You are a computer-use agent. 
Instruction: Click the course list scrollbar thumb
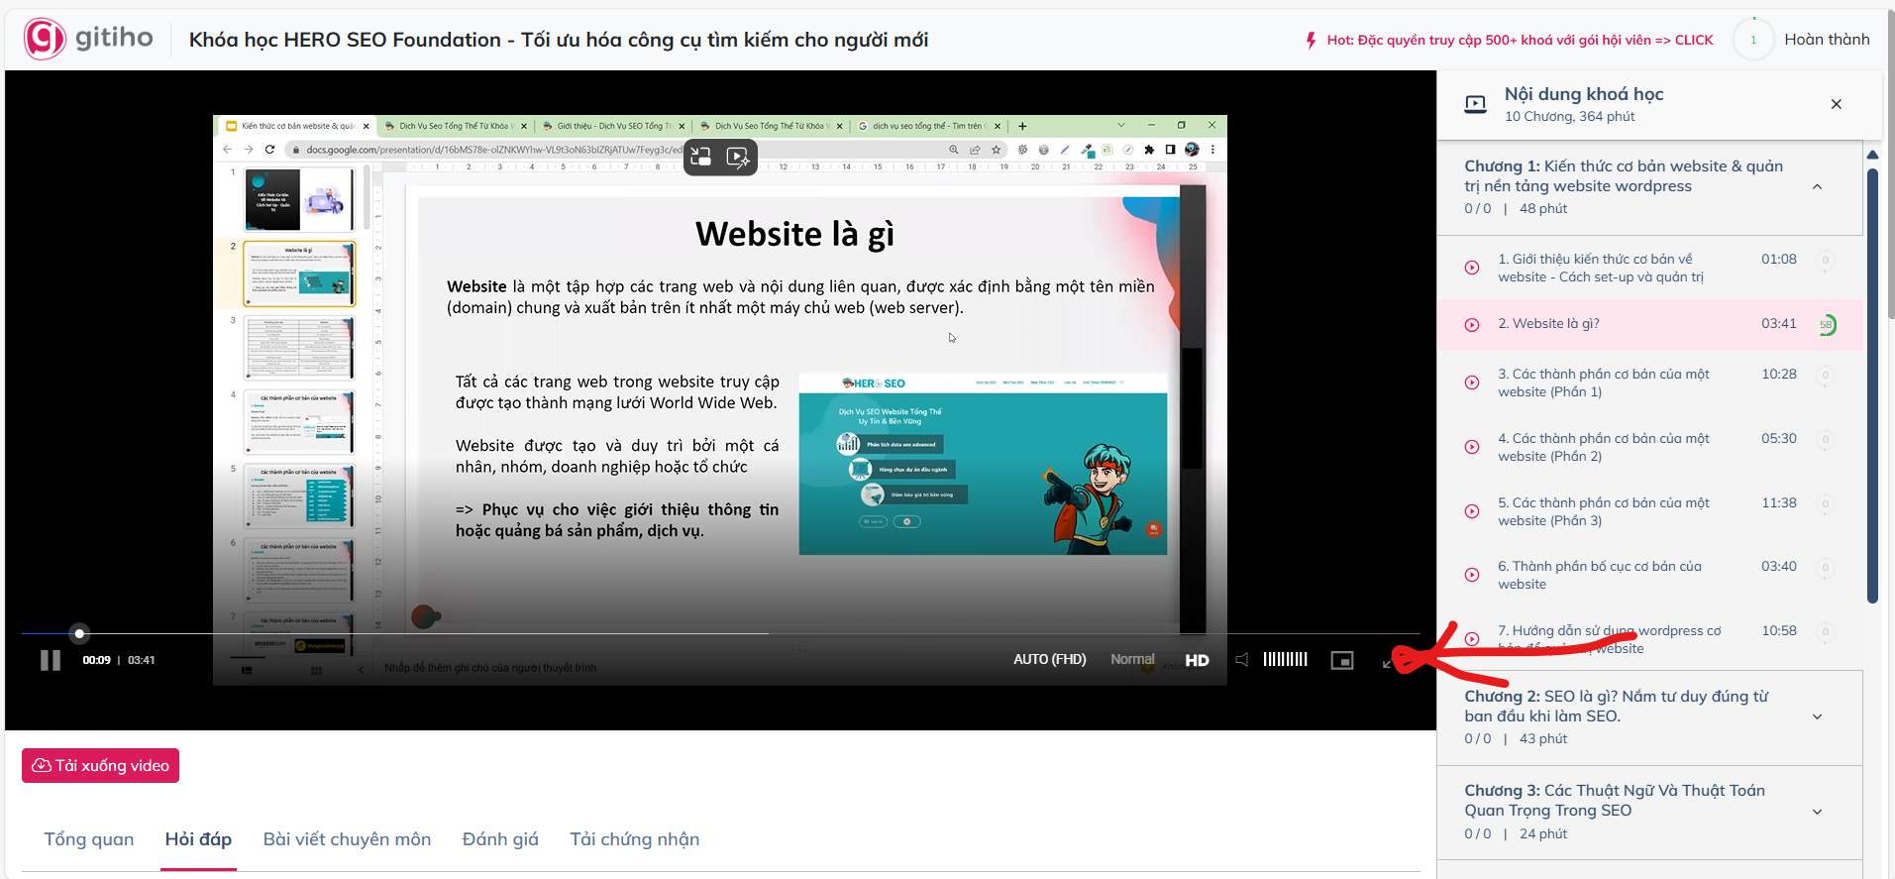(1872, 385)
